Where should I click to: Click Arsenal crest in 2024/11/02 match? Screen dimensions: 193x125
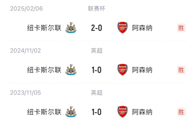point(123,70)
